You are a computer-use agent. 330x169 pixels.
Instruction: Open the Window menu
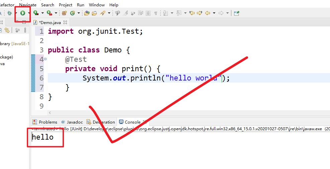pos(97,5)
